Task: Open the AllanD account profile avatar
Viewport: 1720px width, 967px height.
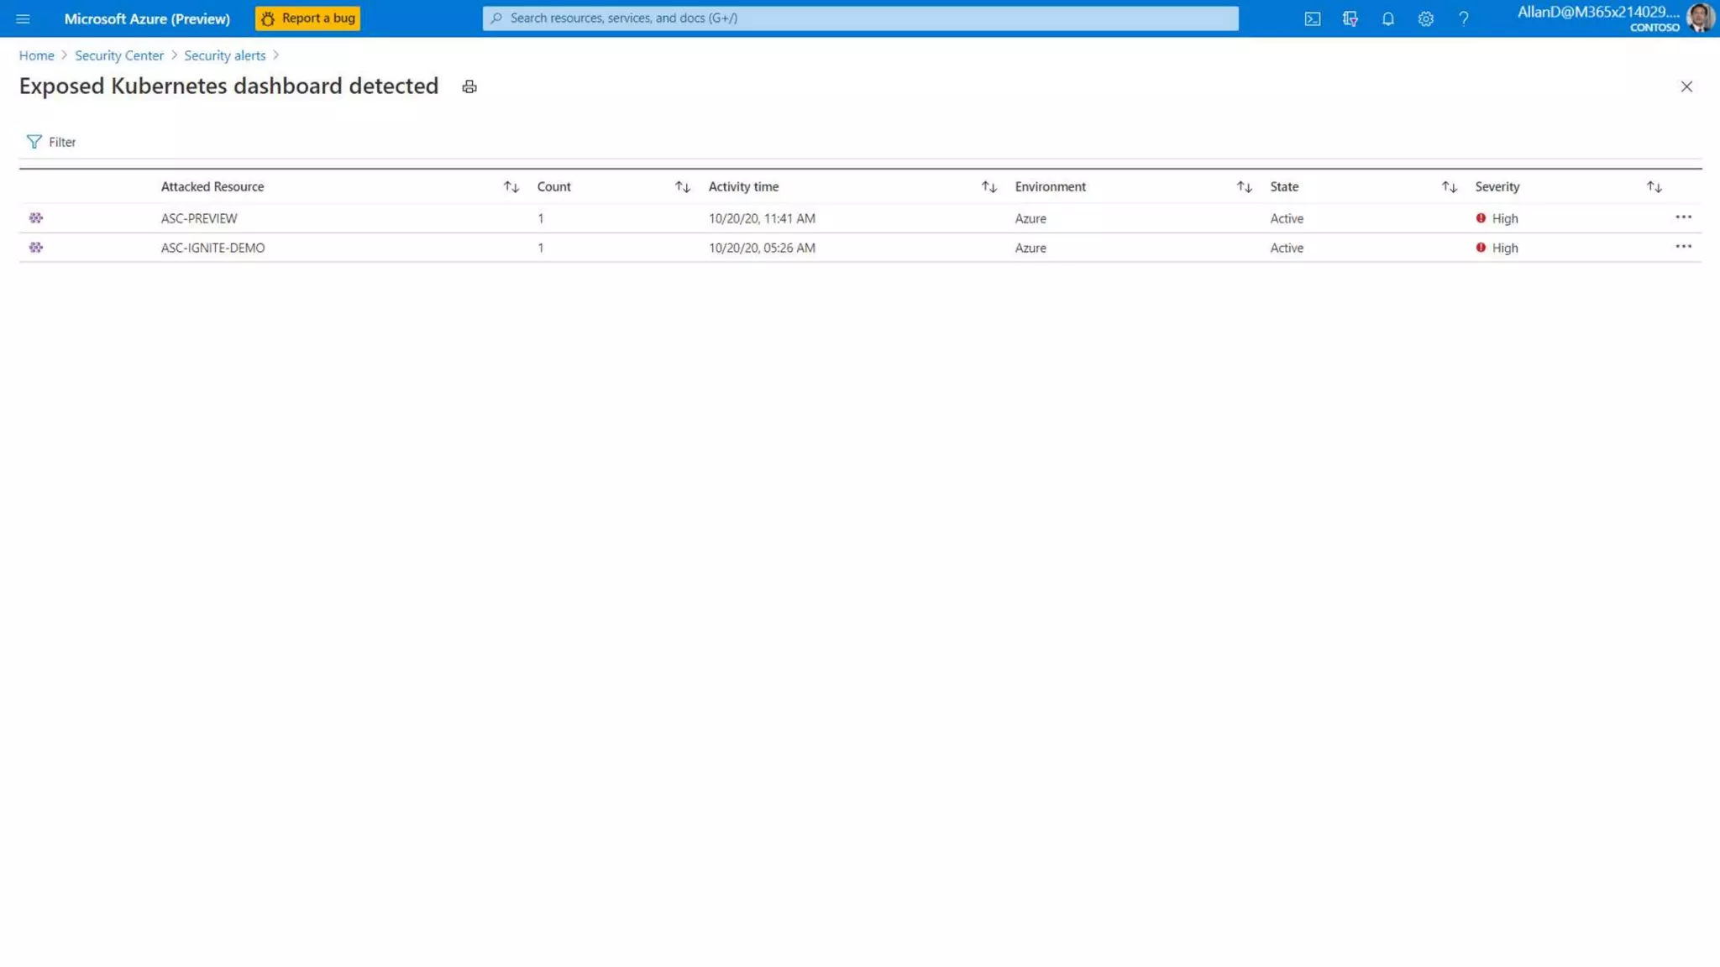Action: (x=1700, y=18)
